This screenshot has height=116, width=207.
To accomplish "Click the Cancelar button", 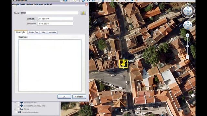I will click(79, 97).
